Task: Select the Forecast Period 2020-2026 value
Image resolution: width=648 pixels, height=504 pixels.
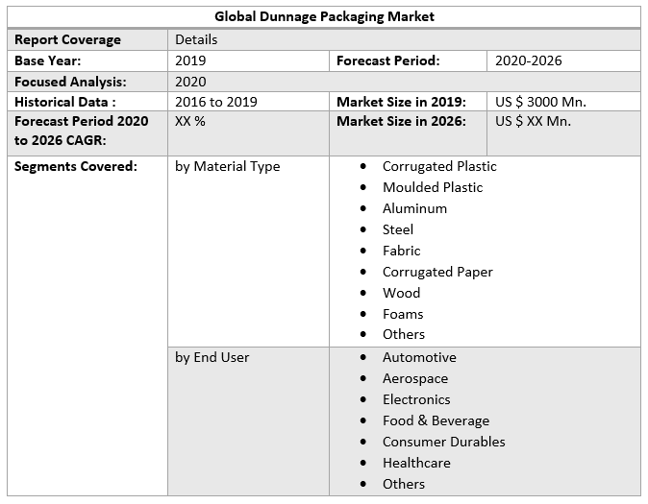Action: tap(528, 60)
